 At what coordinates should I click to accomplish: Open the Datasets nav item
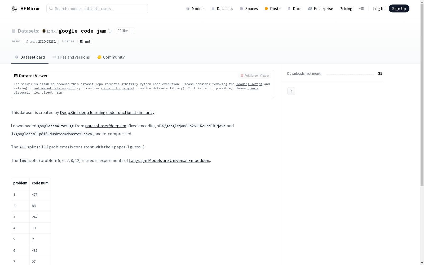coord(222,8)
